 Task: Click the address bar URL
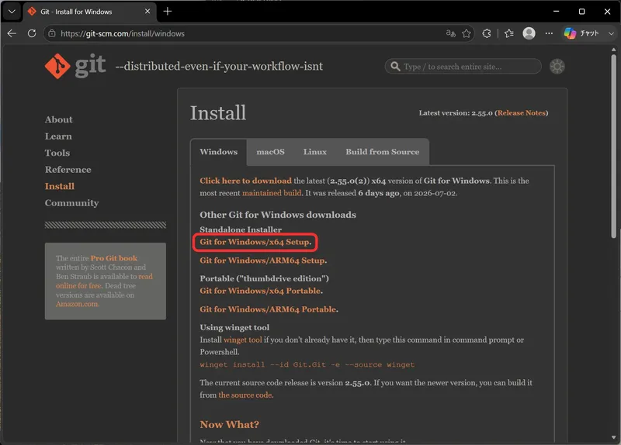(123, 33)
